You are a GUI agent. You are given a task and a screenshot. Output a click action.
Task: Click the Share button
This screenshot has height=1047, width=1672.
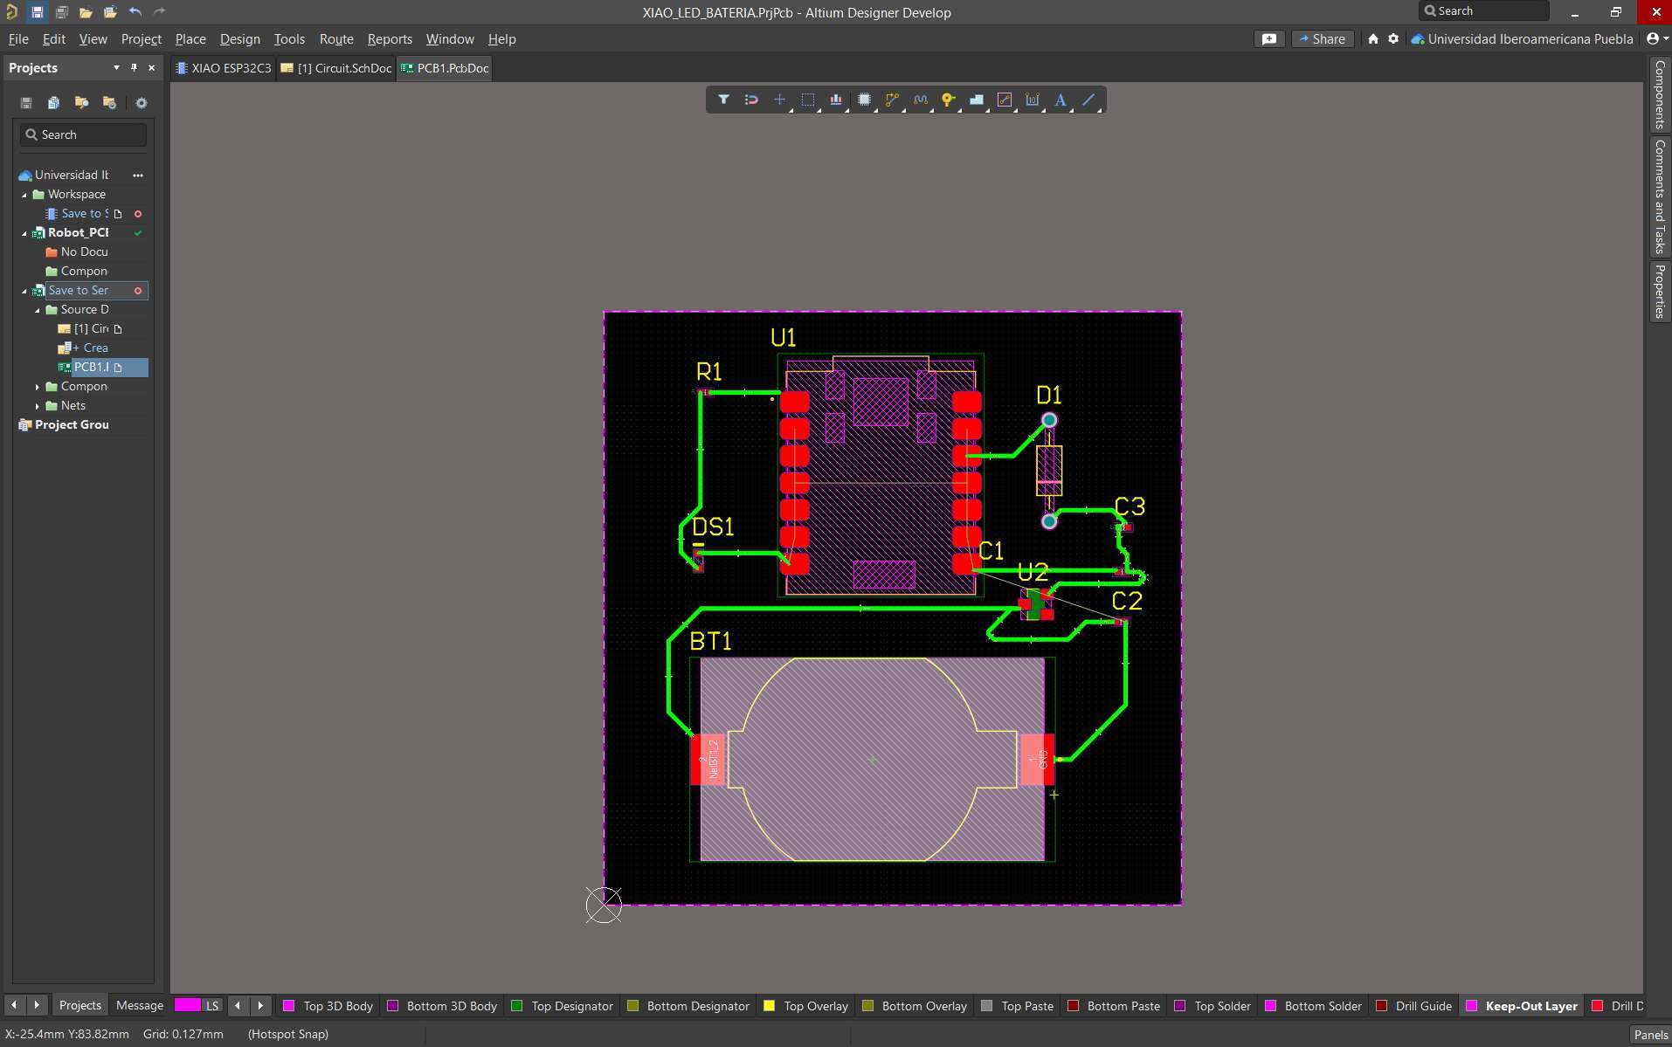coord(1322,38)
